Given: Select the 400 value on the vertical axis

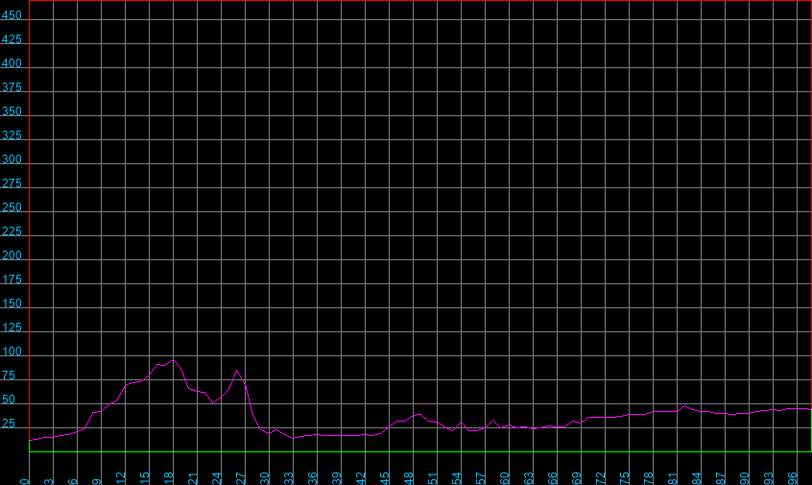Looking at the screenshot, I should click(x=12, y=63).
